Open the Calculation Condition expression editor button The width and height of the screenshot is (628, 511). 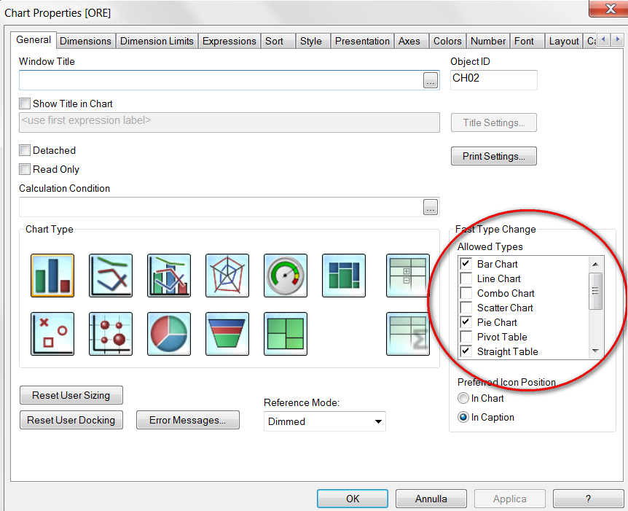pyautogui.click(x=431, y=207)
